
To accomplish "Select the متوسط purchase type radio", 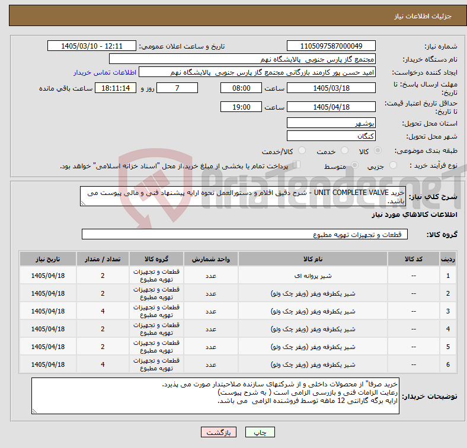I will [x=354, y=165].
